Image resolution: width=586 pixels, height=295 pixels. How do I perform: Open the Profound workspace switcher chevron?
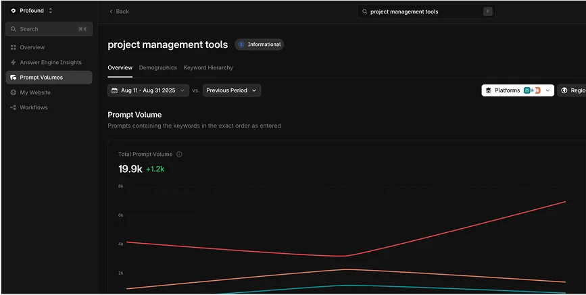(51, 11)
